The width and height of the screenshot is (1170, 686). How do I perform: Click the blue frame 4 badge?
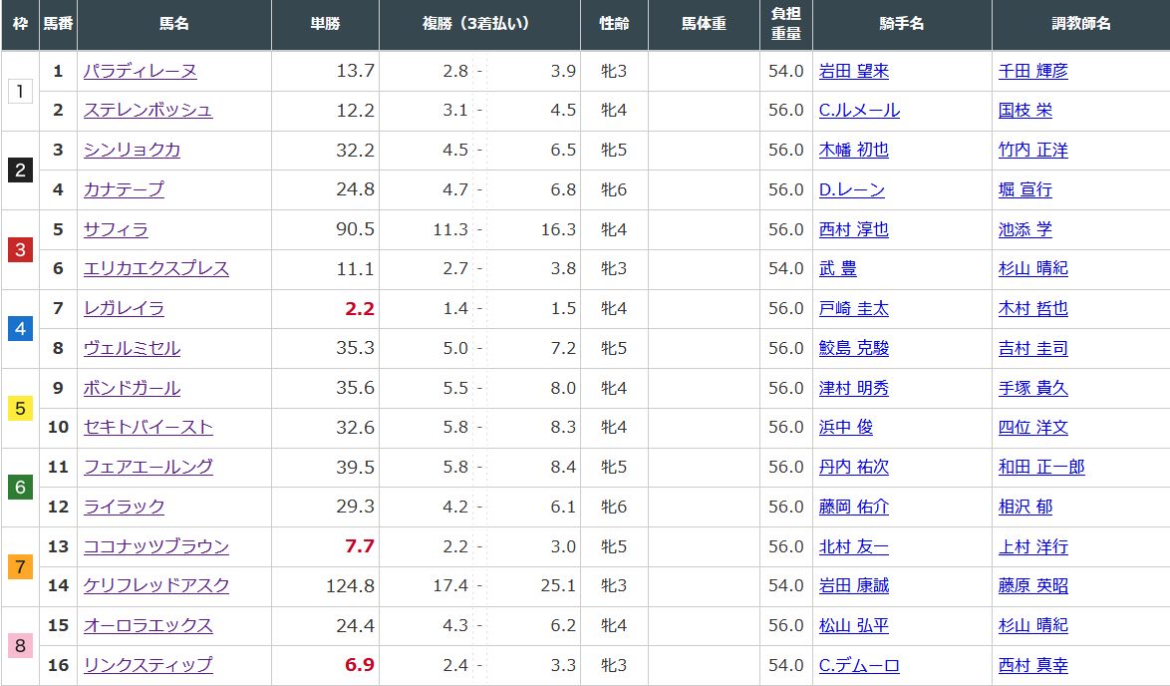click(20, 328)
